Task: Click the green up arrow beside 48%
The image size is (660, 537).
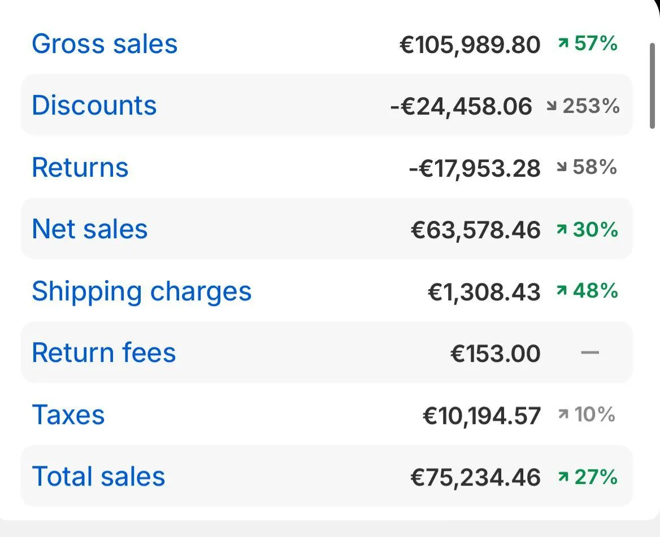Action: (x=562, y=291)
